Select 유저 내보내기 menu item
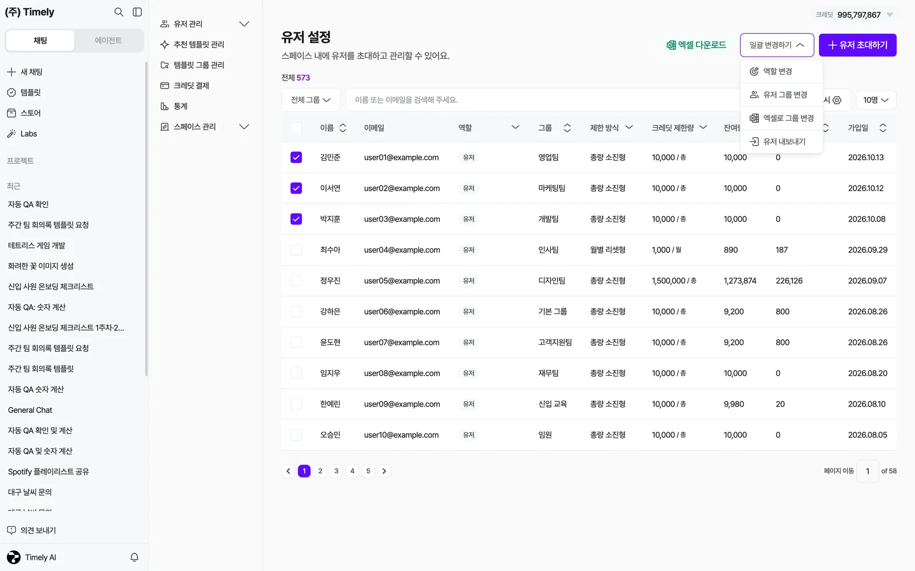This screenshot has width=915, height=571. (x=782, y=142)
